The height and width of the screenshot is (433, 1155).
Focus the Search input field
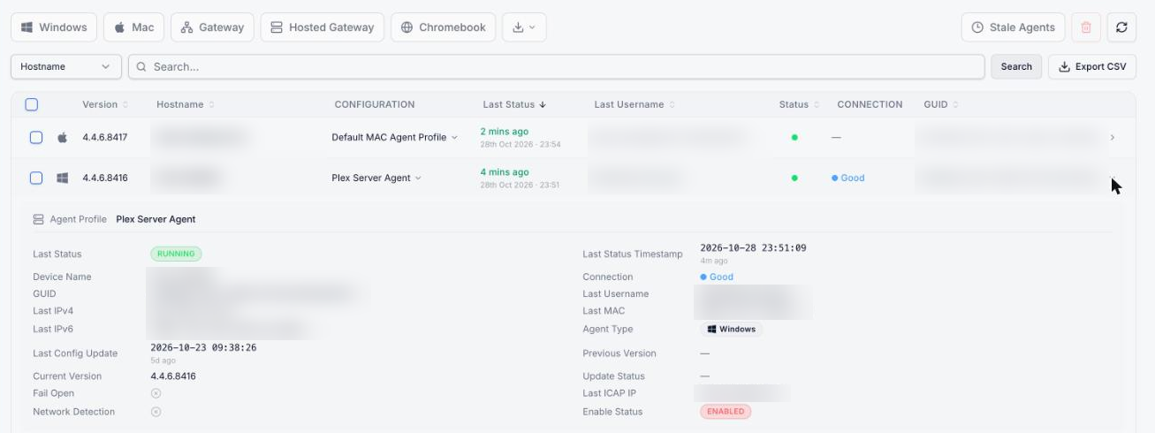point(557,66)
